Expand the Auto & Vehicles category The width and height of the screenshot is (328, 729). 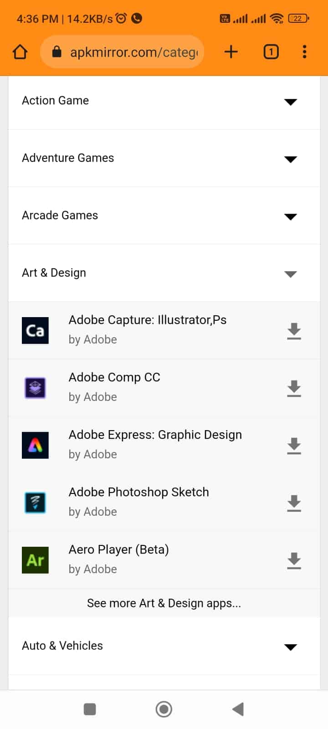tap(290, 647)
